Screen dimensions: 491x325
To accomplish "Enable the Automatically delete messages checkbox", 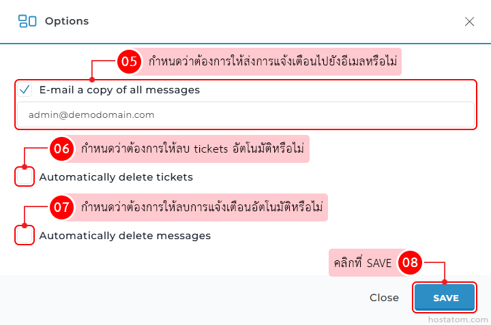I will tap(25, 236).
